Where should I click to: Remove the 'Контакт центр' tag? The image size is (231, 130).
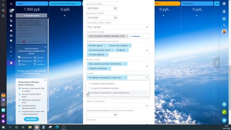point(105,45)
